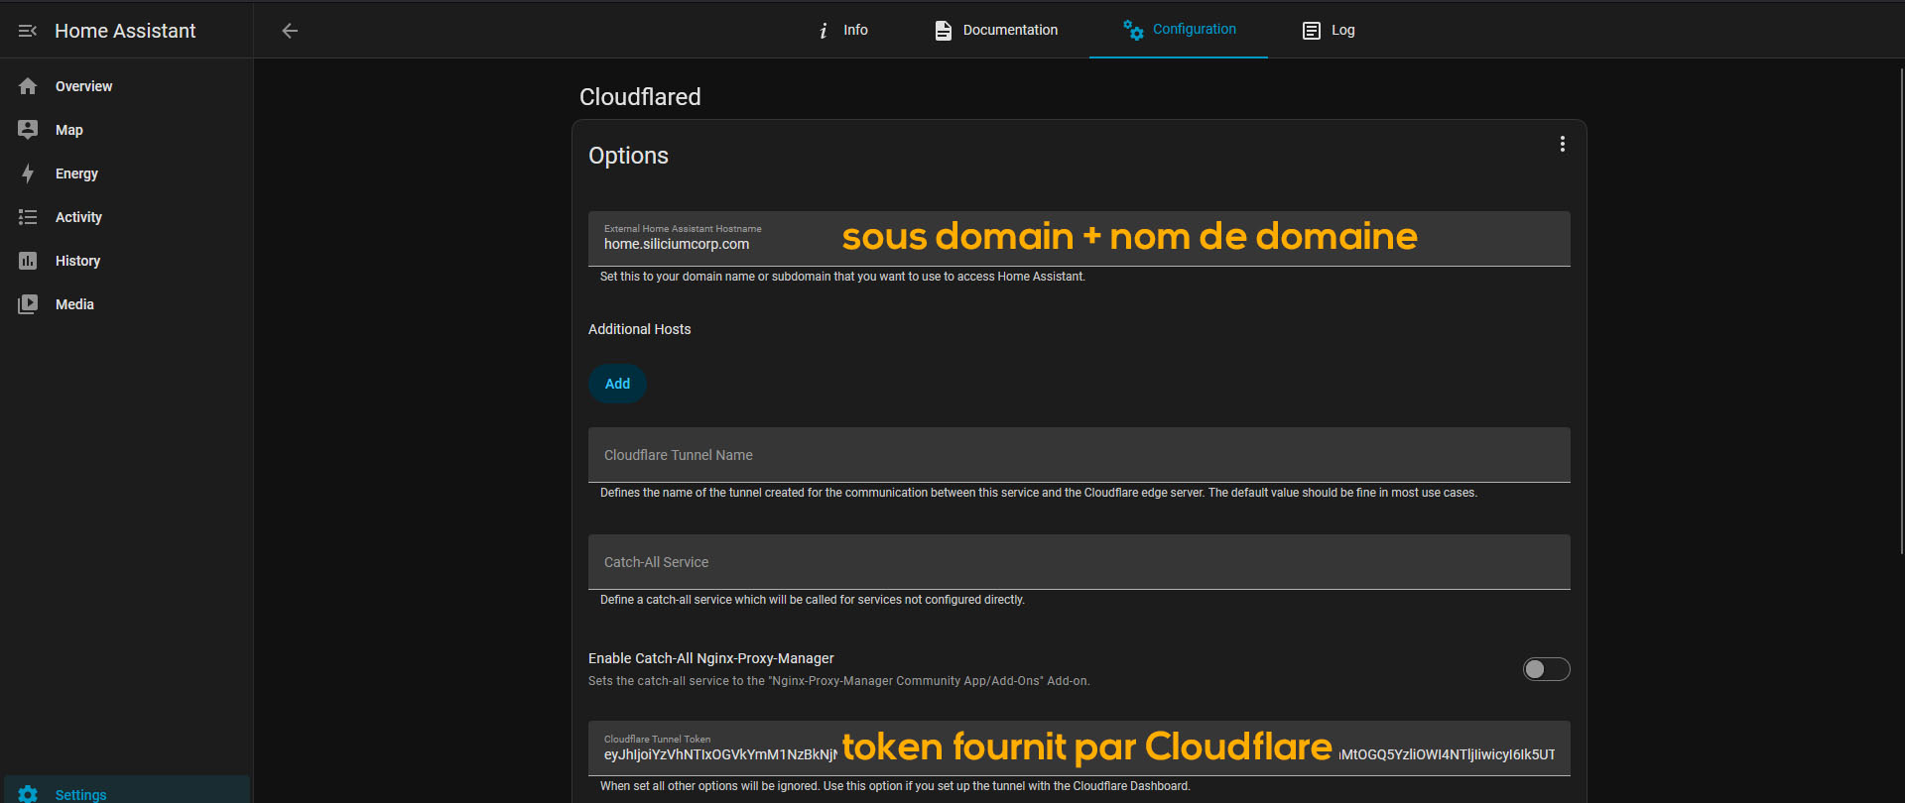Click the Home Assistant title
Image resolution: width=1905 pixels, height=803 pixels.
click(x=125, y=31)
